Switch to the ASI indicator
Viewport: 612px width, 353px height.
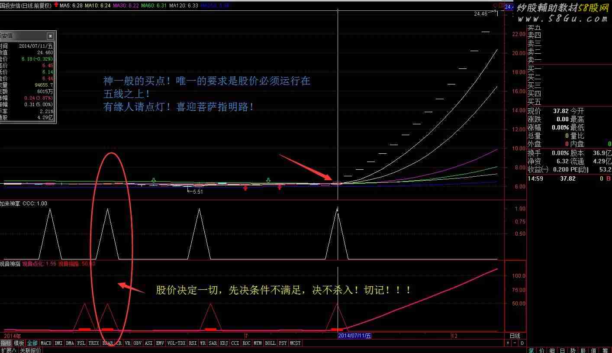[x=149, y=343]
